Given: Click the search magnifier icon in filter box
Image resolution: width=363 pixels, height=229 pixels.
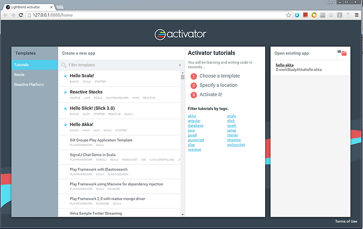Looking at the screenshot, I should (64, 65).
